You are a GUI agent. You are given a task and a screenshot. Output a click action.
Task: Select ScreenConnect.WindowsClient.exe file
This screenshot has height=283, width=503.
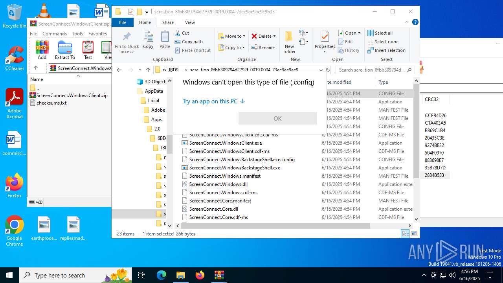click(225, 143)
